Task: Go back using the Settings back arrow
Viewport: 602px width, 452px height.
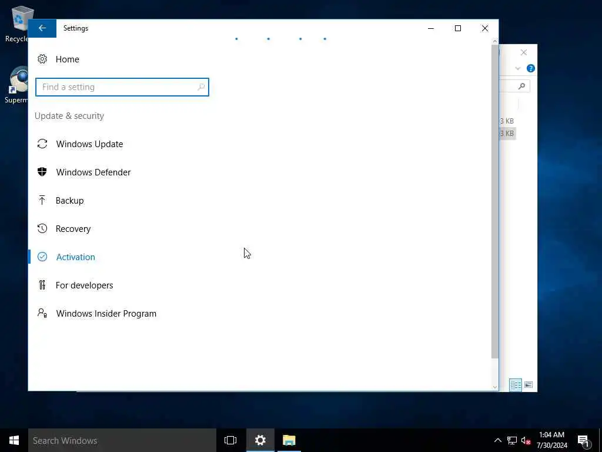Action: [42, 28]
